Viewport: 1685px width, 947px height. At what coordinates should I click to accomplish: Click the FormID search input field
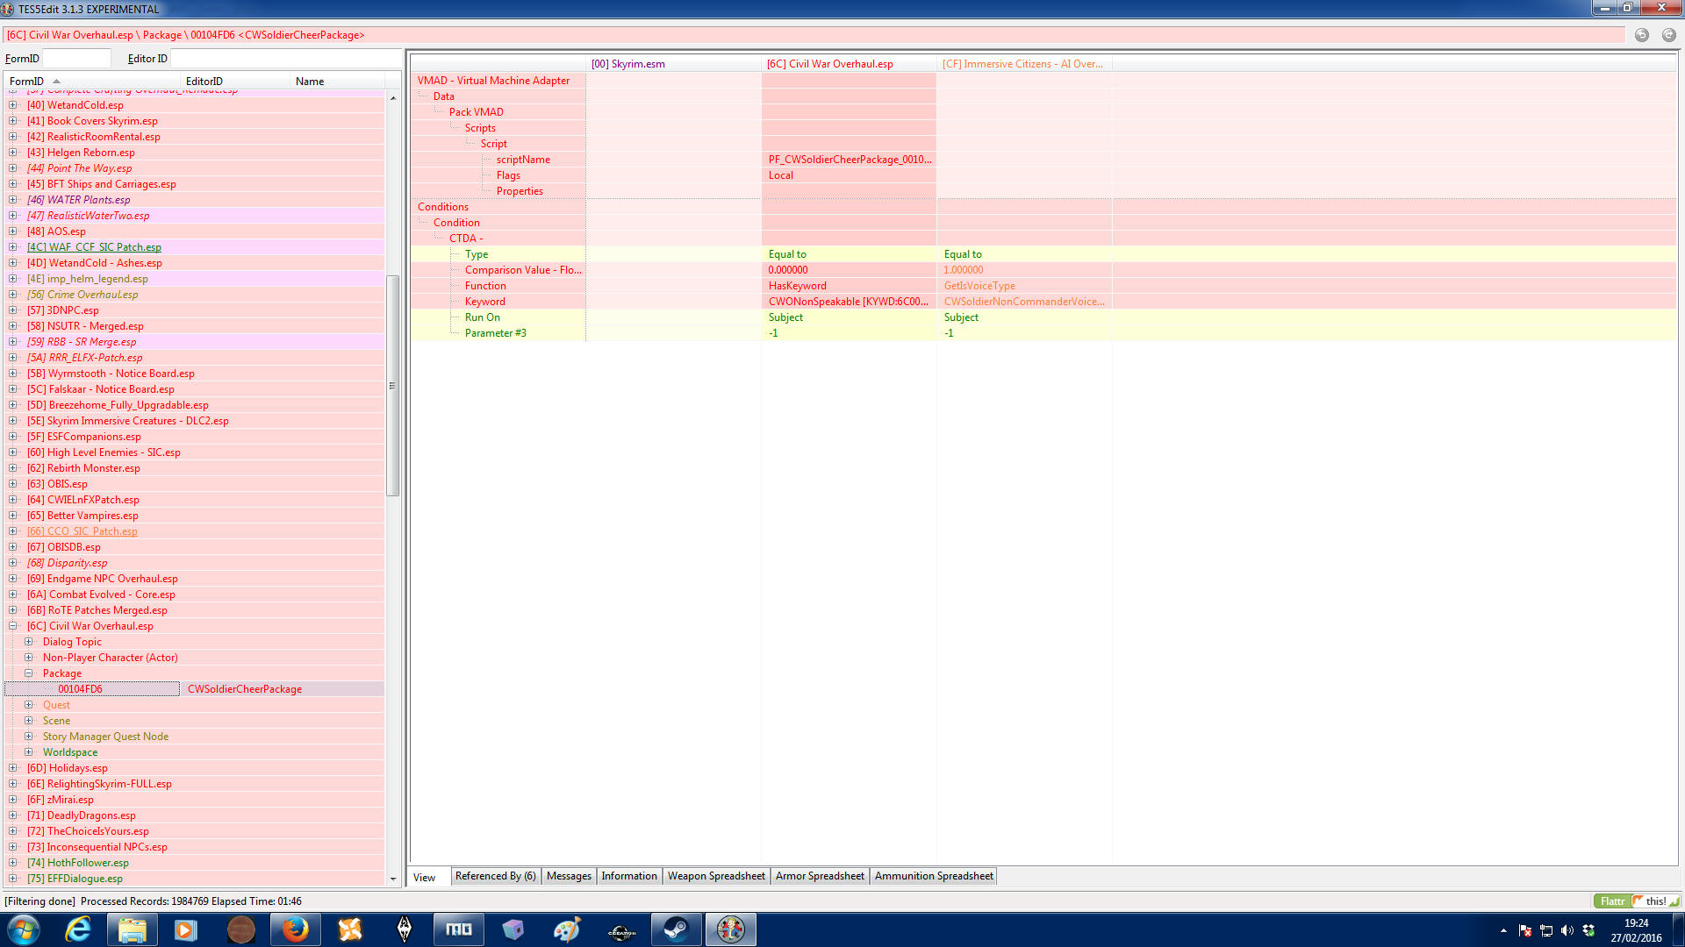[76, 59]
